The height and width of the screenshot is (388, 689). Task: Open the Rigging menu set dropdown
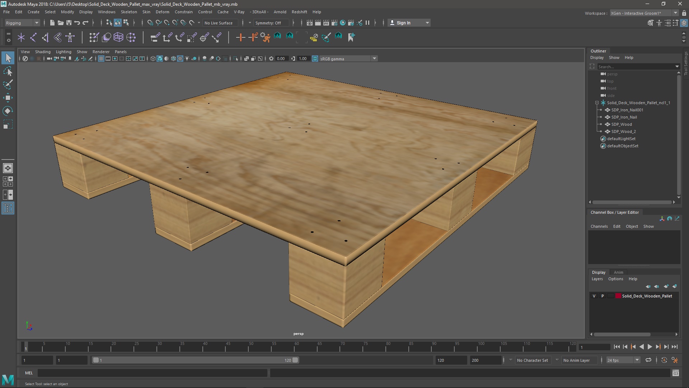click(22, 23)
